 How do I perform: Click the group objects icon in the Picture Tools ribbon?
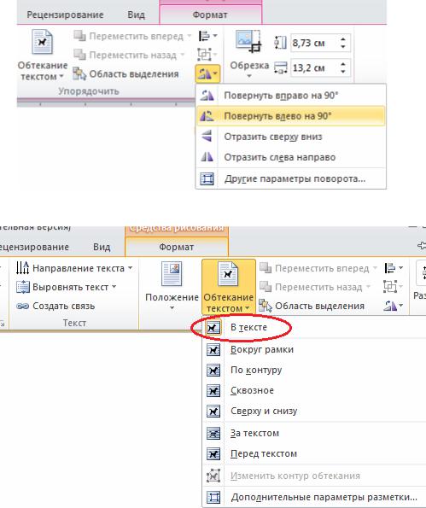coord(207,55)
